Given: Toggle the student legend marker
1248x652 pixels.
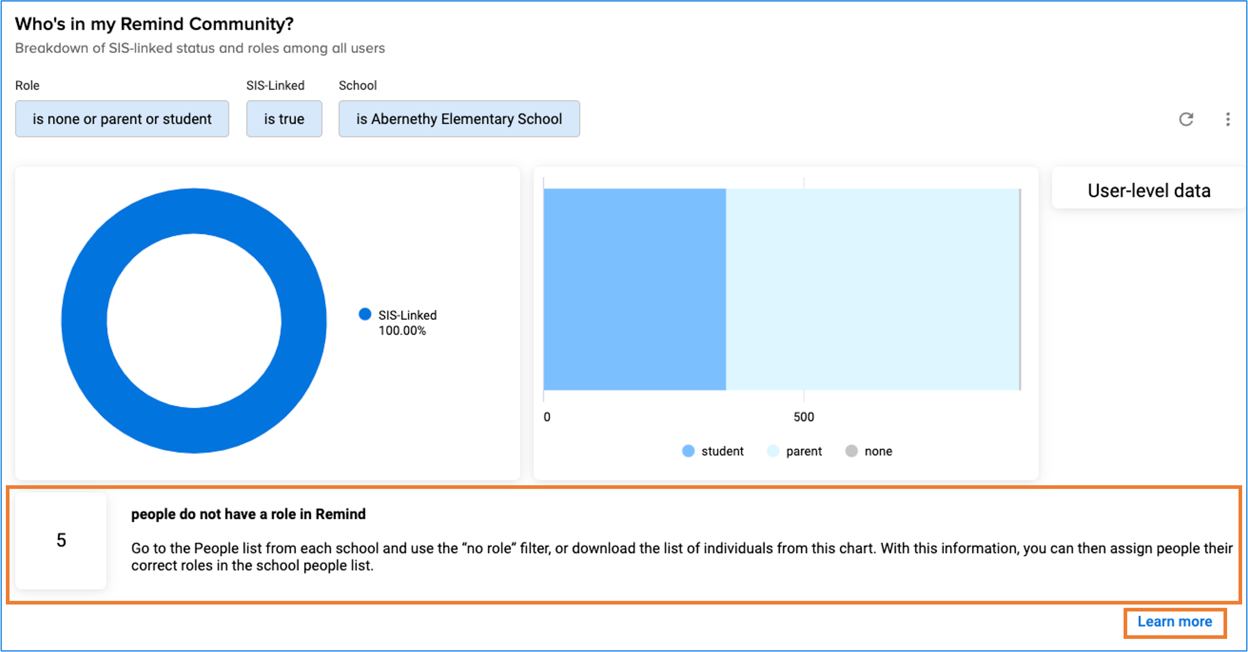Looking at the screenshot, I should (x=688, y=451).
